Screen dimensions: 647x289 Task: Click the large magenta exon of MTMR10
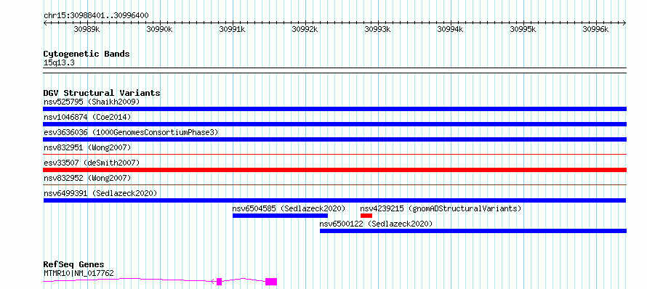(271, 282)
